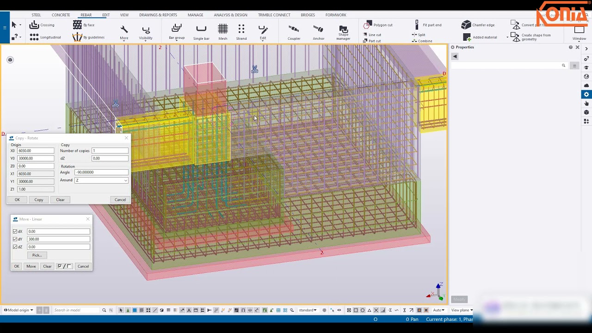Click Clear in Copy - Rotate dialog

tap(60, 200)
